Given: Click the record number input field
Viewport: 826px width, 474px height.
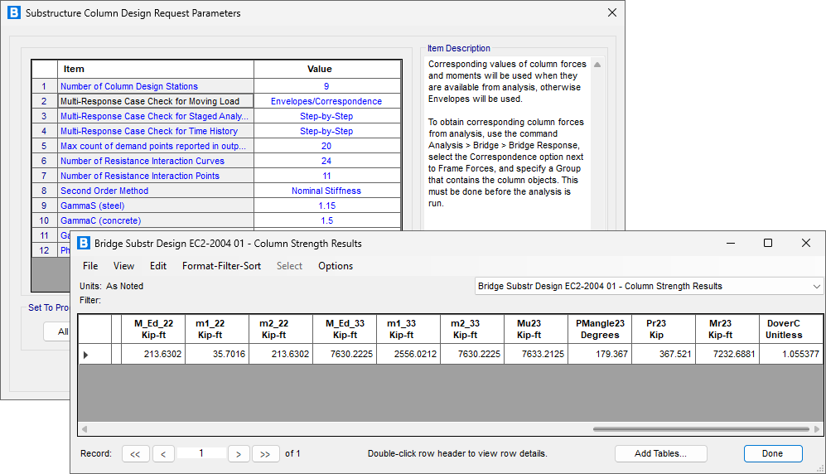Looking at the screenshot, I should 200,453.
